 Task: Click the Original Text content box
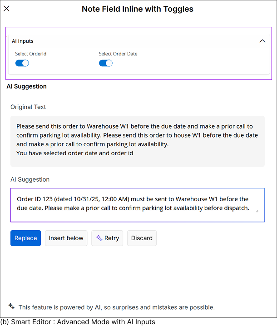137,140
